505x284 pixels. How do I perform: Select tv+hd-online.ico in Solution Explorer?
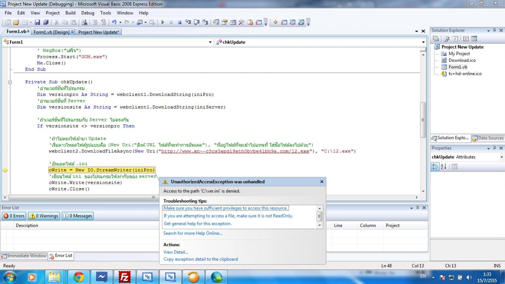coord(465,74)
